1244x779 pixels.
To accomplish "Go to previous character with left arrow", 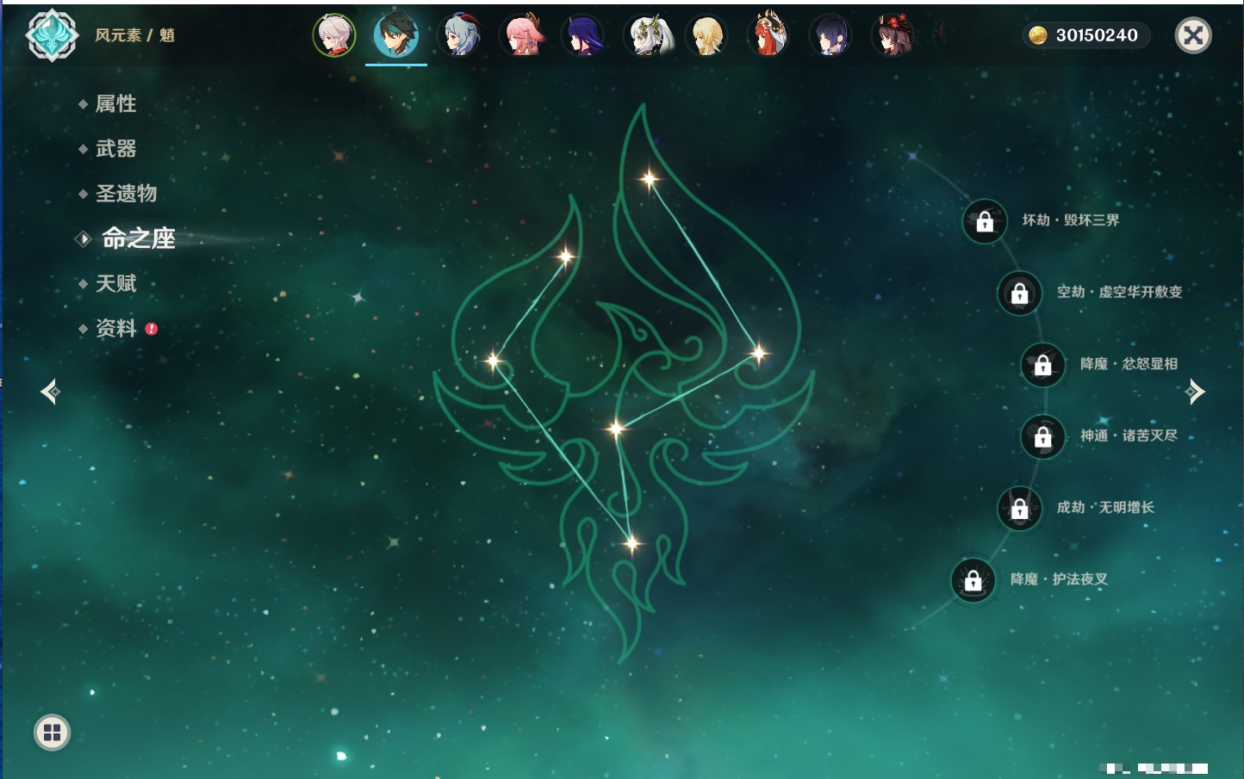I will (x=50, y=392).
